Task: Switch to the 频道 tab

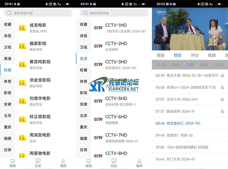Action: (160, 55)
